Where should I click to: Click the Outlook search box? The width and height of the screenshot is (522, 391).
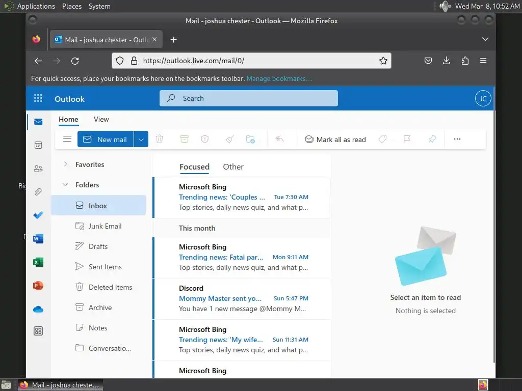pos(249,98)
